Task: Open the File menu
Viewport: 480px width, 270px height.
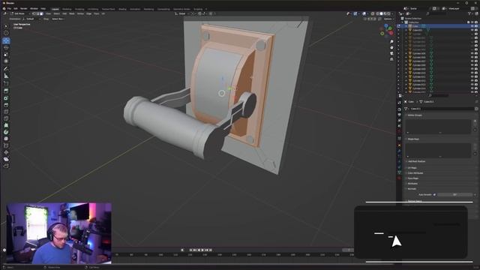Action: click(9, 8)
